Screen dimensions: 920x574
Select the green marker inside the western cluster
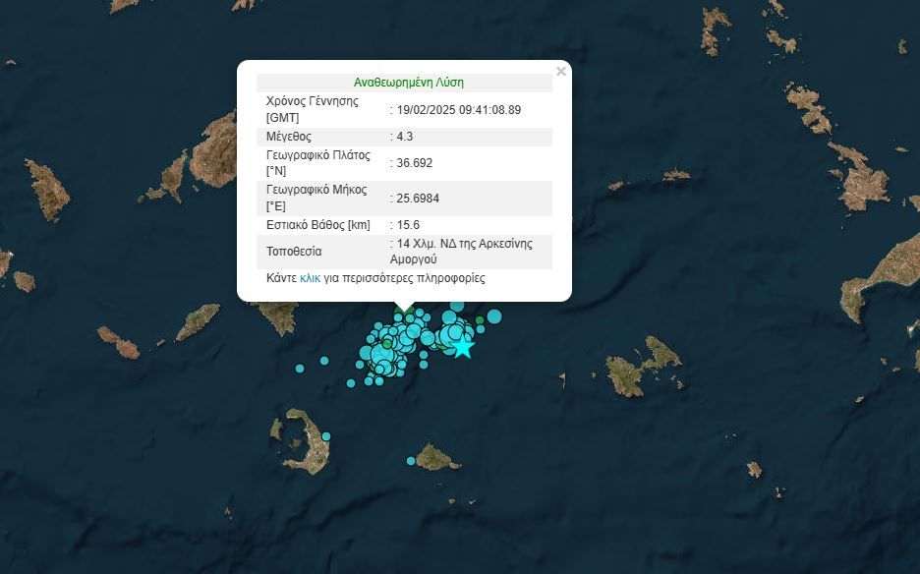[x=388, y=345]
